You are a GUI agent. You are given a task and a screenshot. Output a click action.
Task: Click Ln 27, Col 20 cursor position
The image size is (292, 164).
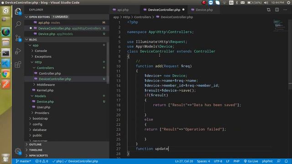coord(184,161)
